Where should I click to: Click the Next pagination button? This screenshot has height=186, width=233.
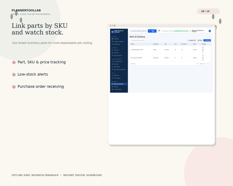point(208,64)
